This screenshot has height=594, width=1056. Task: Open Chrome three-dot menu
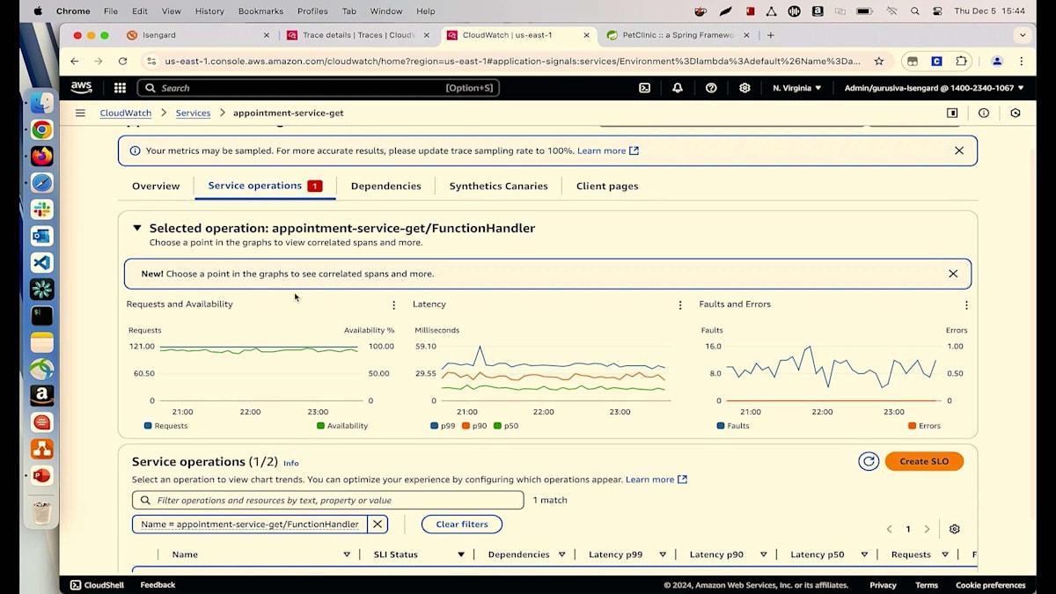click(x=1021, y=61)
